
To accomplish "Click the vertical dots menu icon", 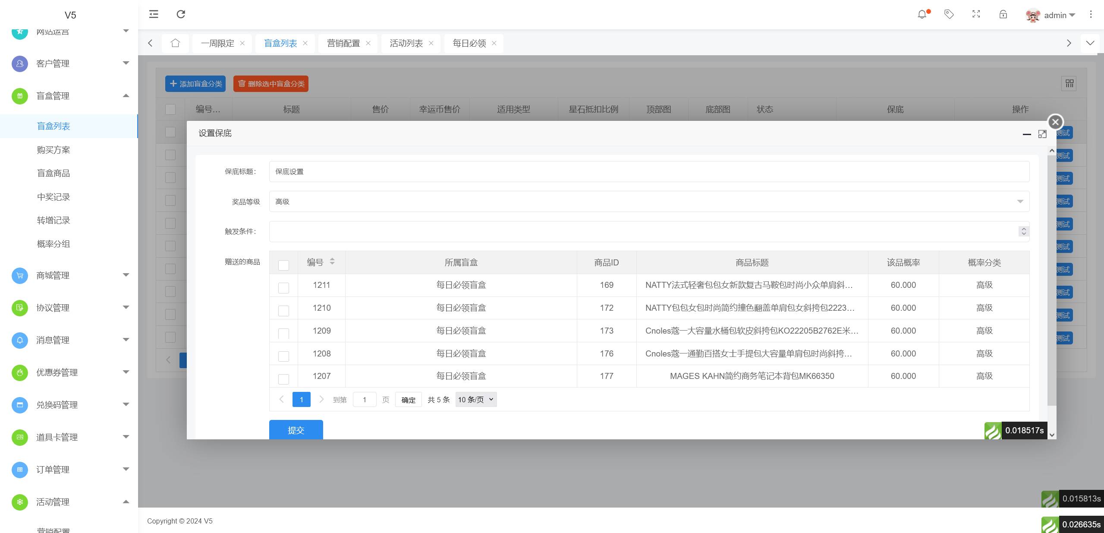I will [1091, 14].
